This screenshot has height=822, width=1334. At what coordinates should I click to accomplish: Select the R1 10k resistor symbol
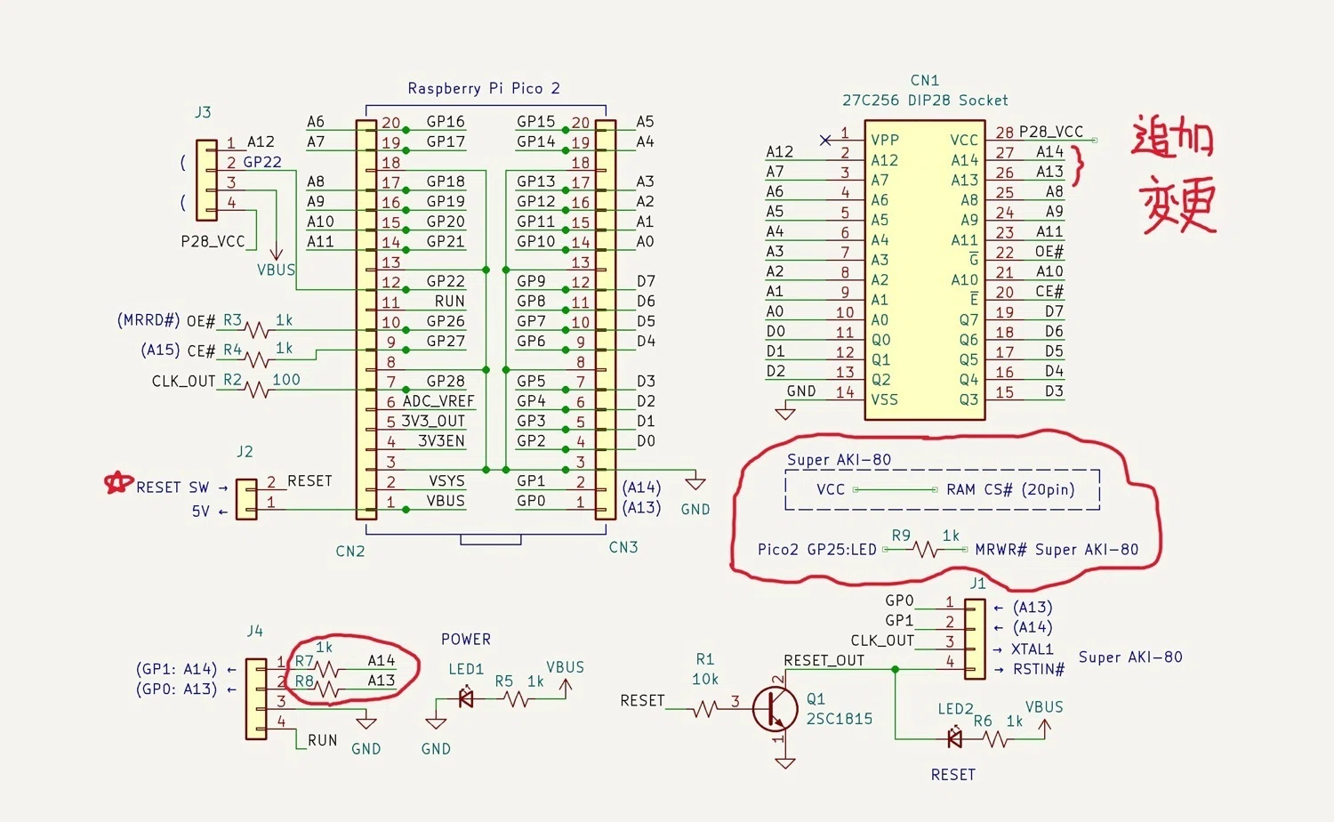coord(706,709)
